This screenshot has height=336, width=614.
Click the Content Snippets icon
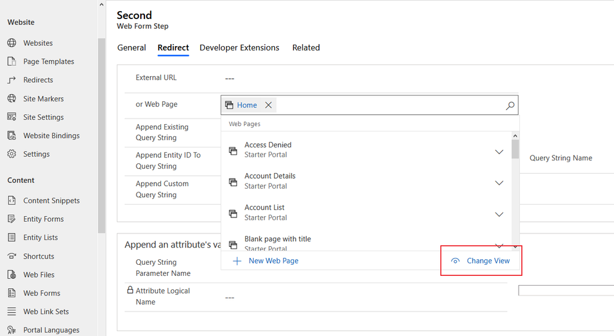[12, 200]
